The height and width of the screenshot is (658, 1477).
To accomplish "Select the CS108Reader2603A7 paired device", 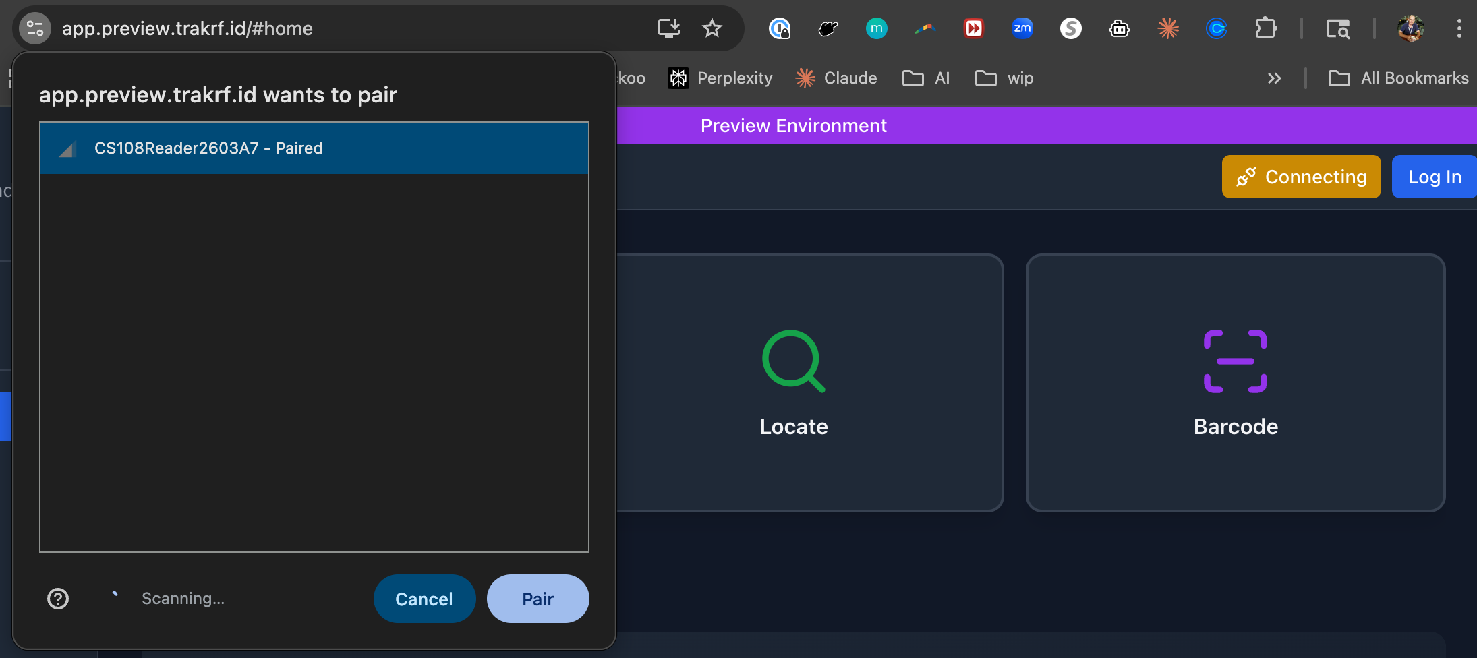I will [x=314, y=148].
